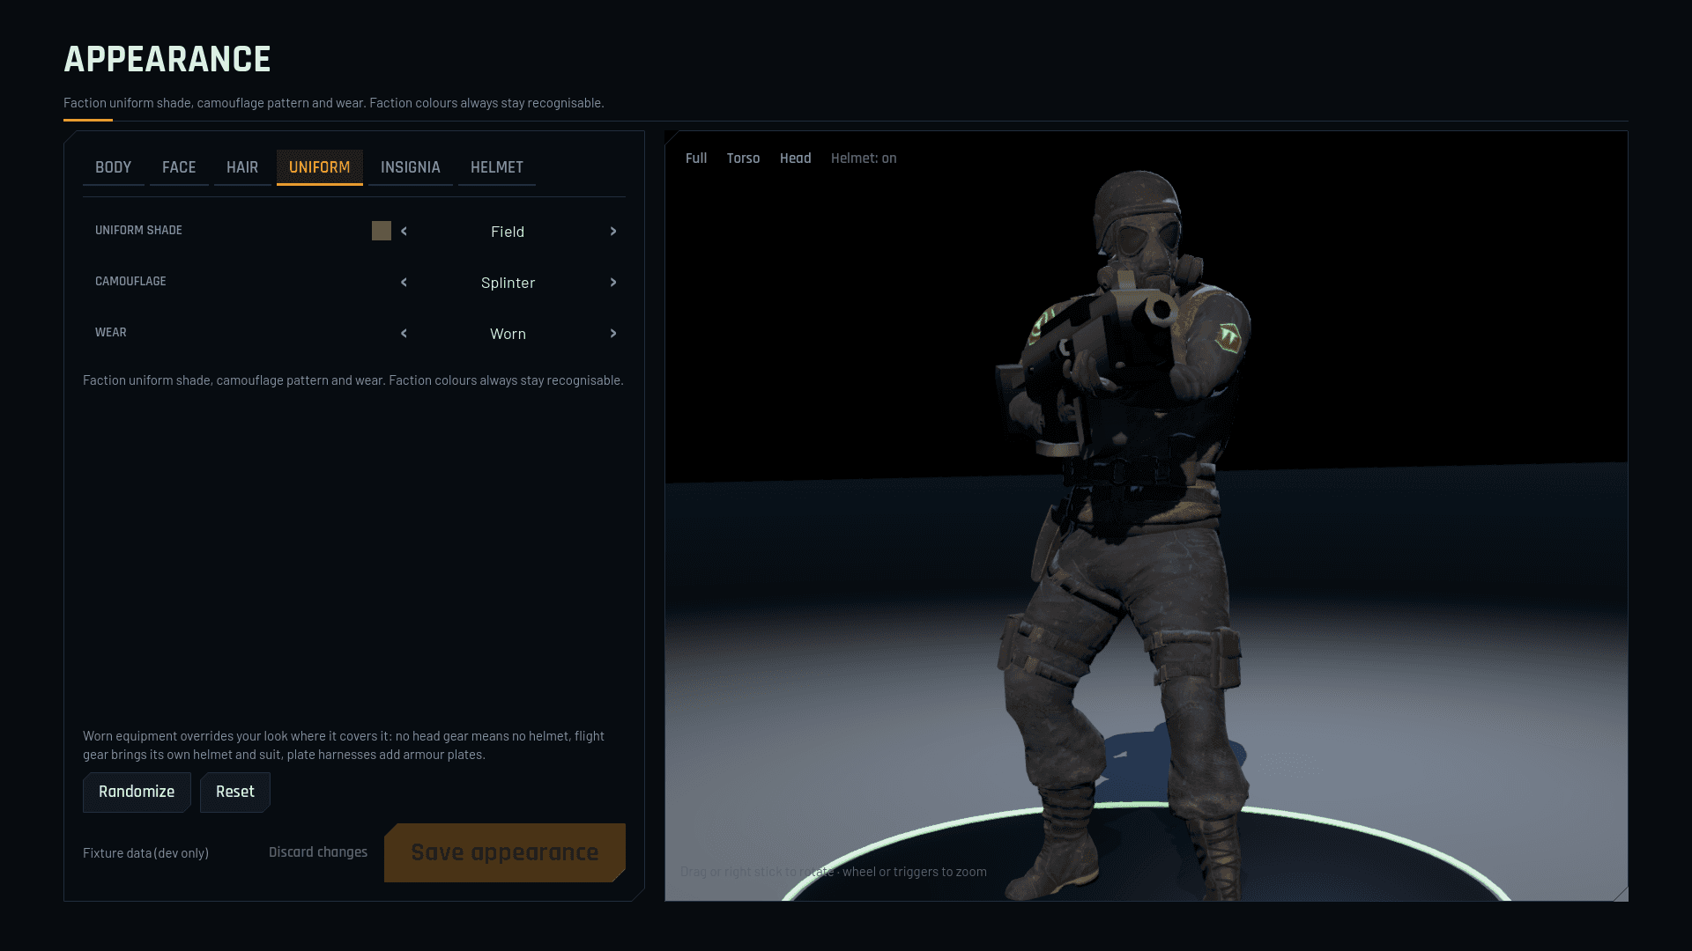
Task: Toggle Helmet: on in preview
Action: [x=864, y=158]
